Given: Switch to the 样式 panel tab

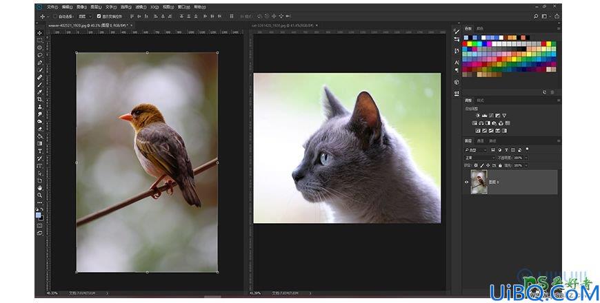Looking at the screenshot, I should (480, 101).
